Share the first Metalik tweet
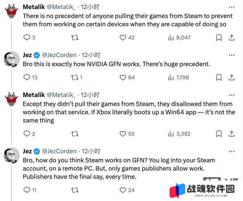Screen dimensions: 243x201 tap(232, 37)
